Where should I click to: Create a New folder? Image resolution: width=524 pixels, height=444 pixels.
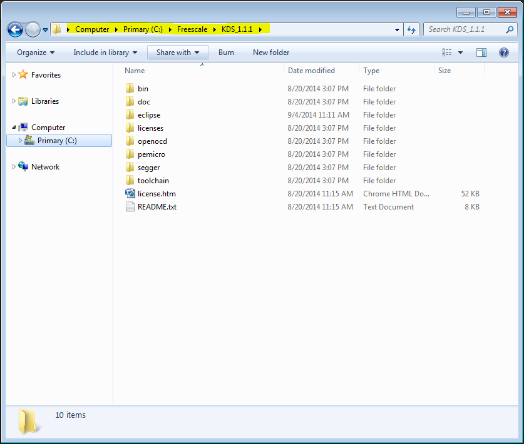coord(271,53)
